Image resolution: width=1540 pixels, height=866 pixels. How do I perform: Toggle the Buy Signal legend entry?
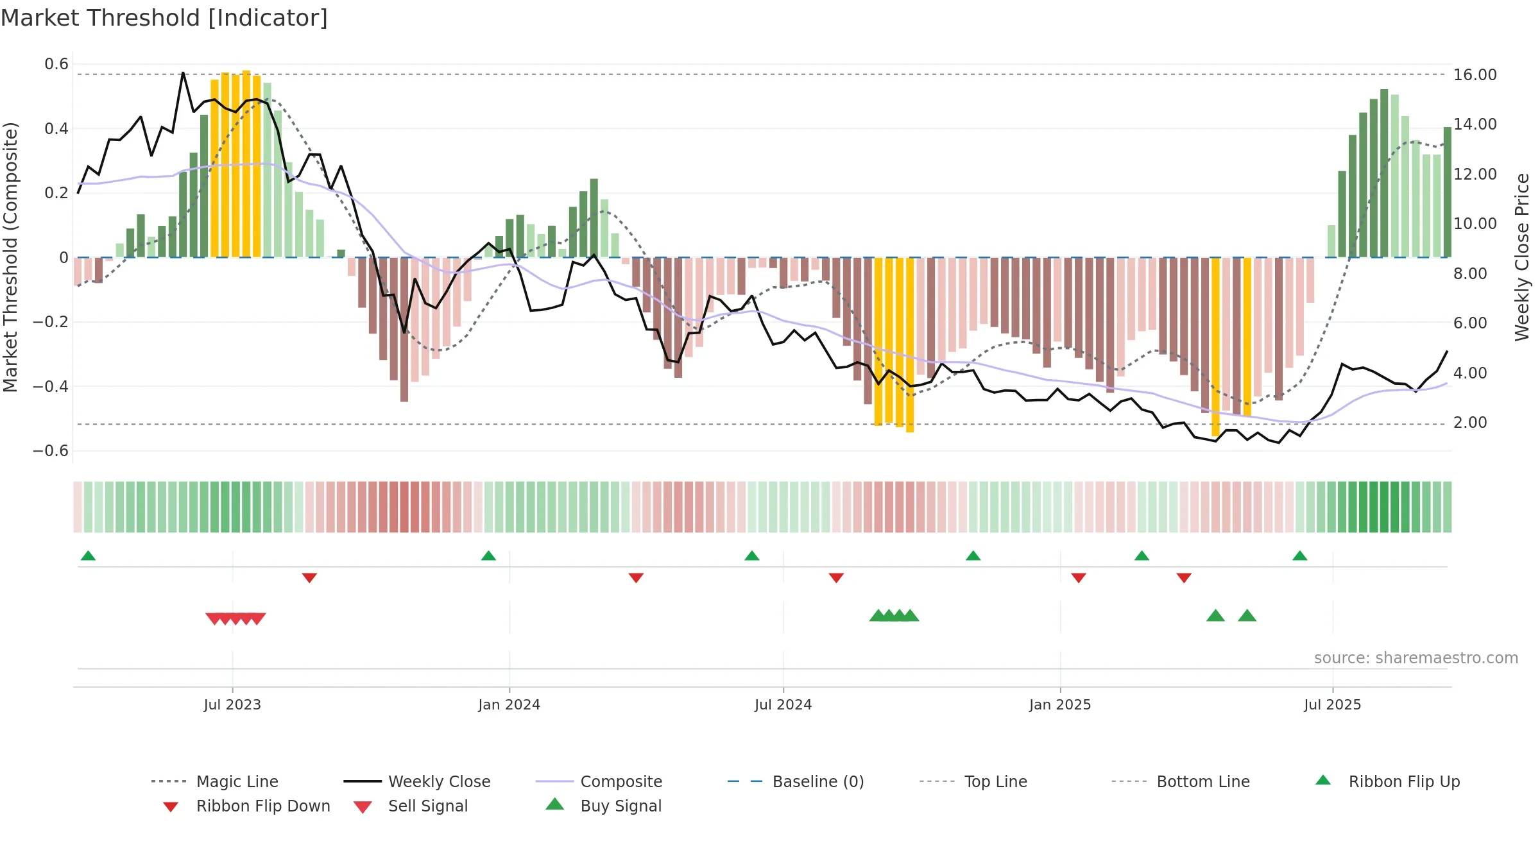click(603, 806)
